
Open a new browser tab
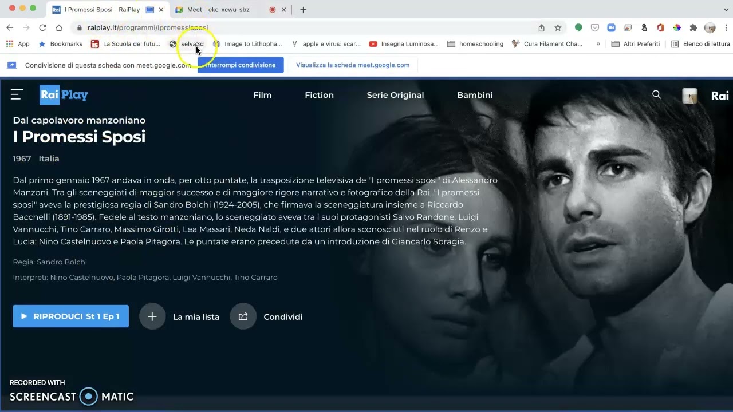pos(303,10)
